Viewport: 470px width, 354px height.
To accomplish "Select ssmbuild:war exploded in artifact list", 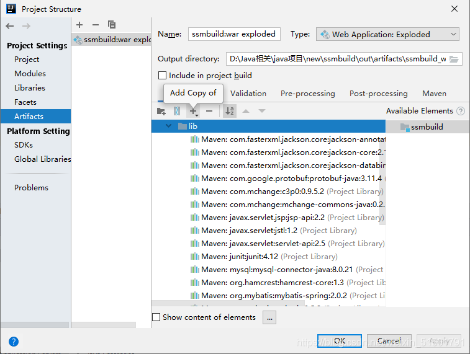I will point(112,40).
